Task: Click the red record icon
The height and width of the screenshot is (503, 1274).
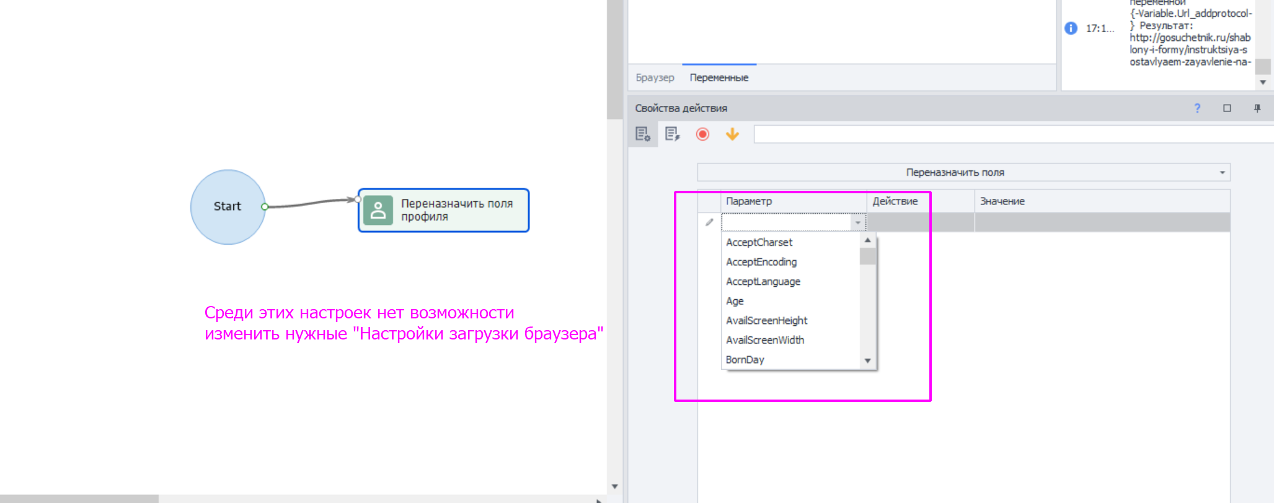Action: pos(702,134)
